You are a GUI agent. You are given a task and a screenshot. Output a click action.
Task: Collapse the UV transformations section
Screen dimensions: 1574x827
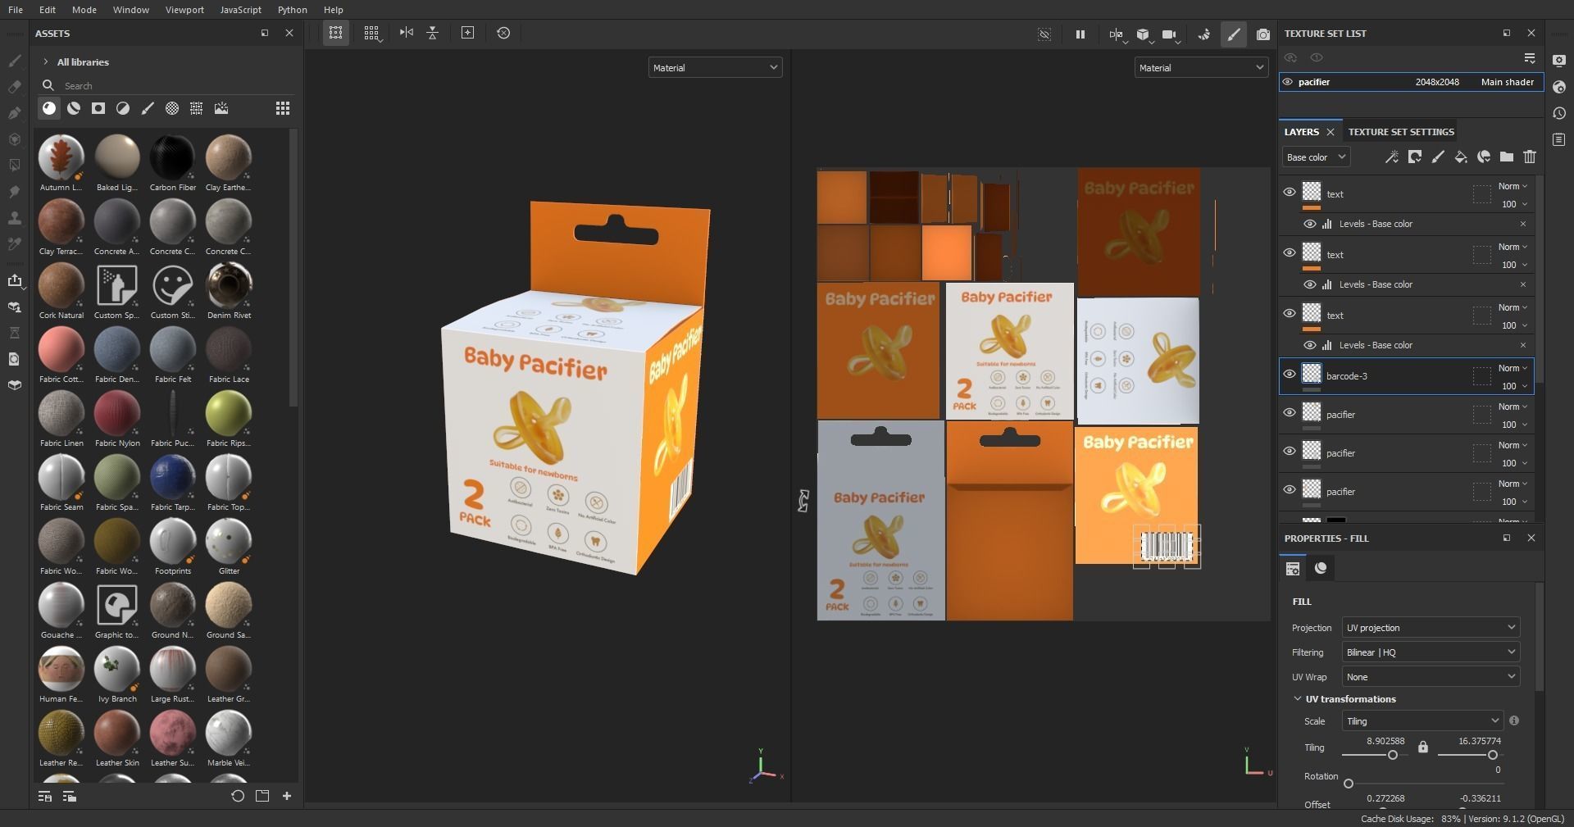1297,699
